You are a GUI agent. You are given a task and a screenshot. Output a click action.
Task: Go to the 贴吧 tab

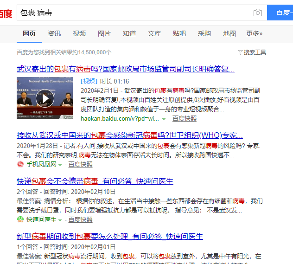pyautogui.click(x=179, y=33)
